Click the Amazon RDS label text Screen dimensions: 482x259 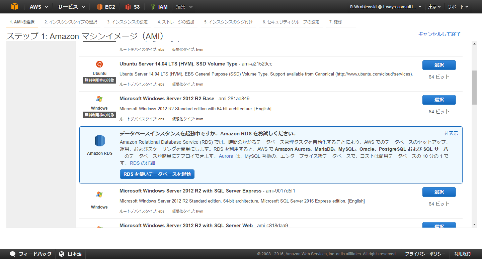click(x=100, y=153)
